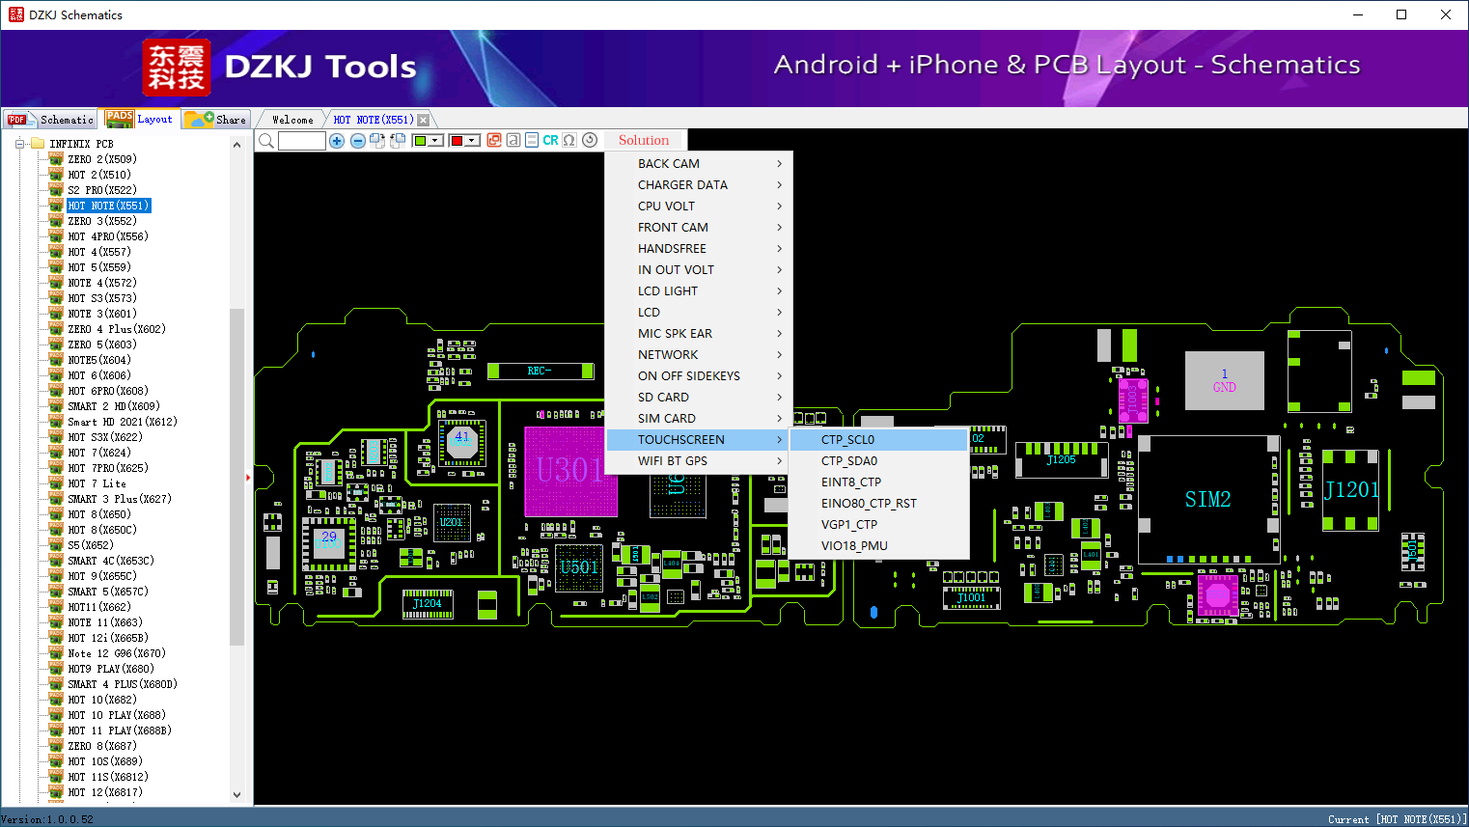The image size is (1469, 827).
Task: Zoom in with the plus icon
Action: pyautogui.click(x=337, y=141)
